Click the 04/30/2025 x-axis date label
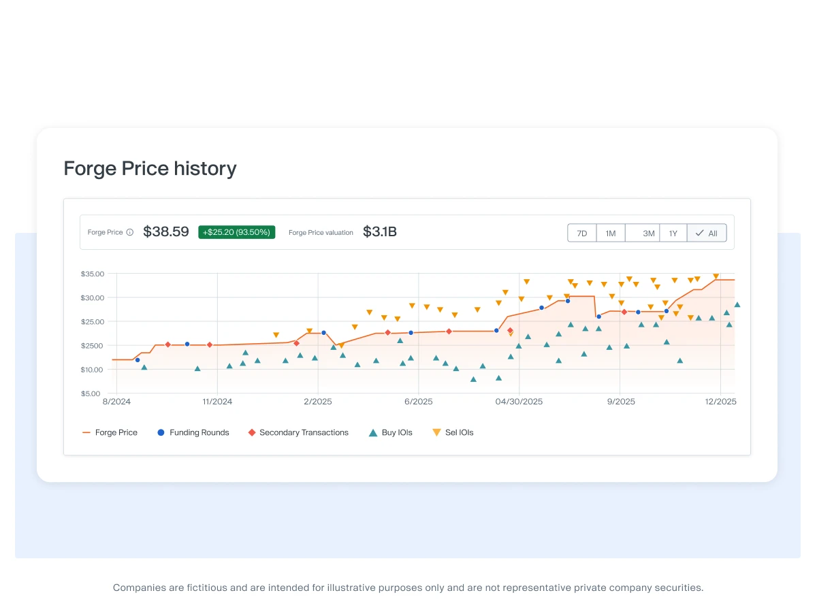This screenshot has height=610, width=817. [519, 402]
